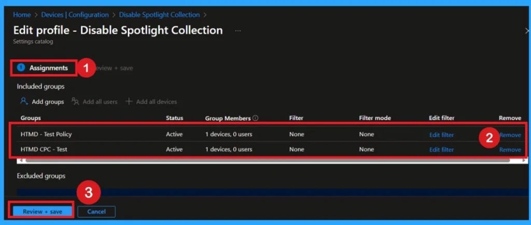Click member count for HTMD - Test Policy
The image size is (531, 225).
coord(229,134)
